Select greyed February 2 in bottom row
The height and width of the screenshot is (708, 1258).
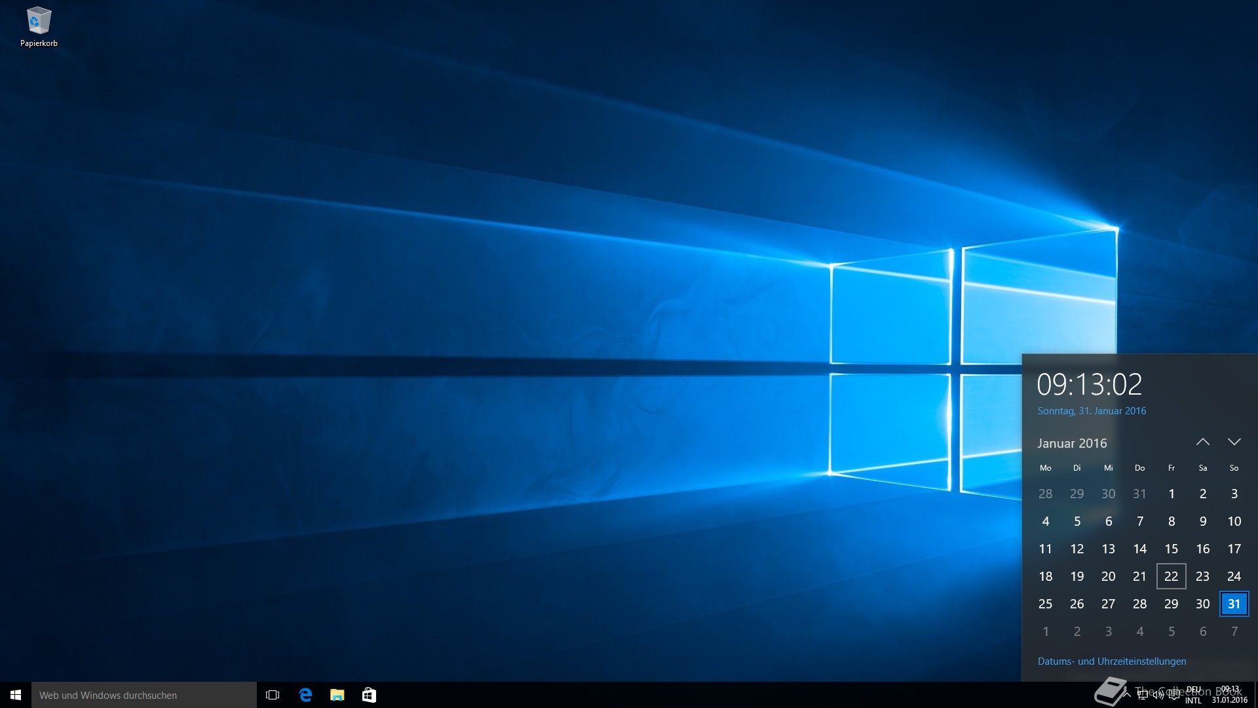[x=1077, y=631]
